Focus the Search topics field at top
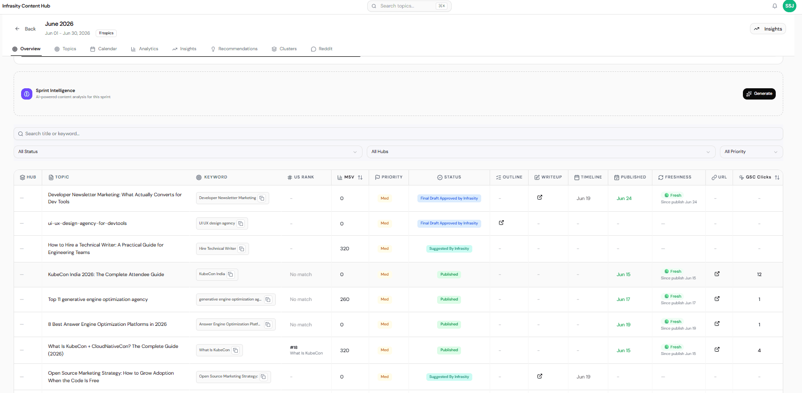This screenshot has width=802, height=393. [x=409, y=6]
